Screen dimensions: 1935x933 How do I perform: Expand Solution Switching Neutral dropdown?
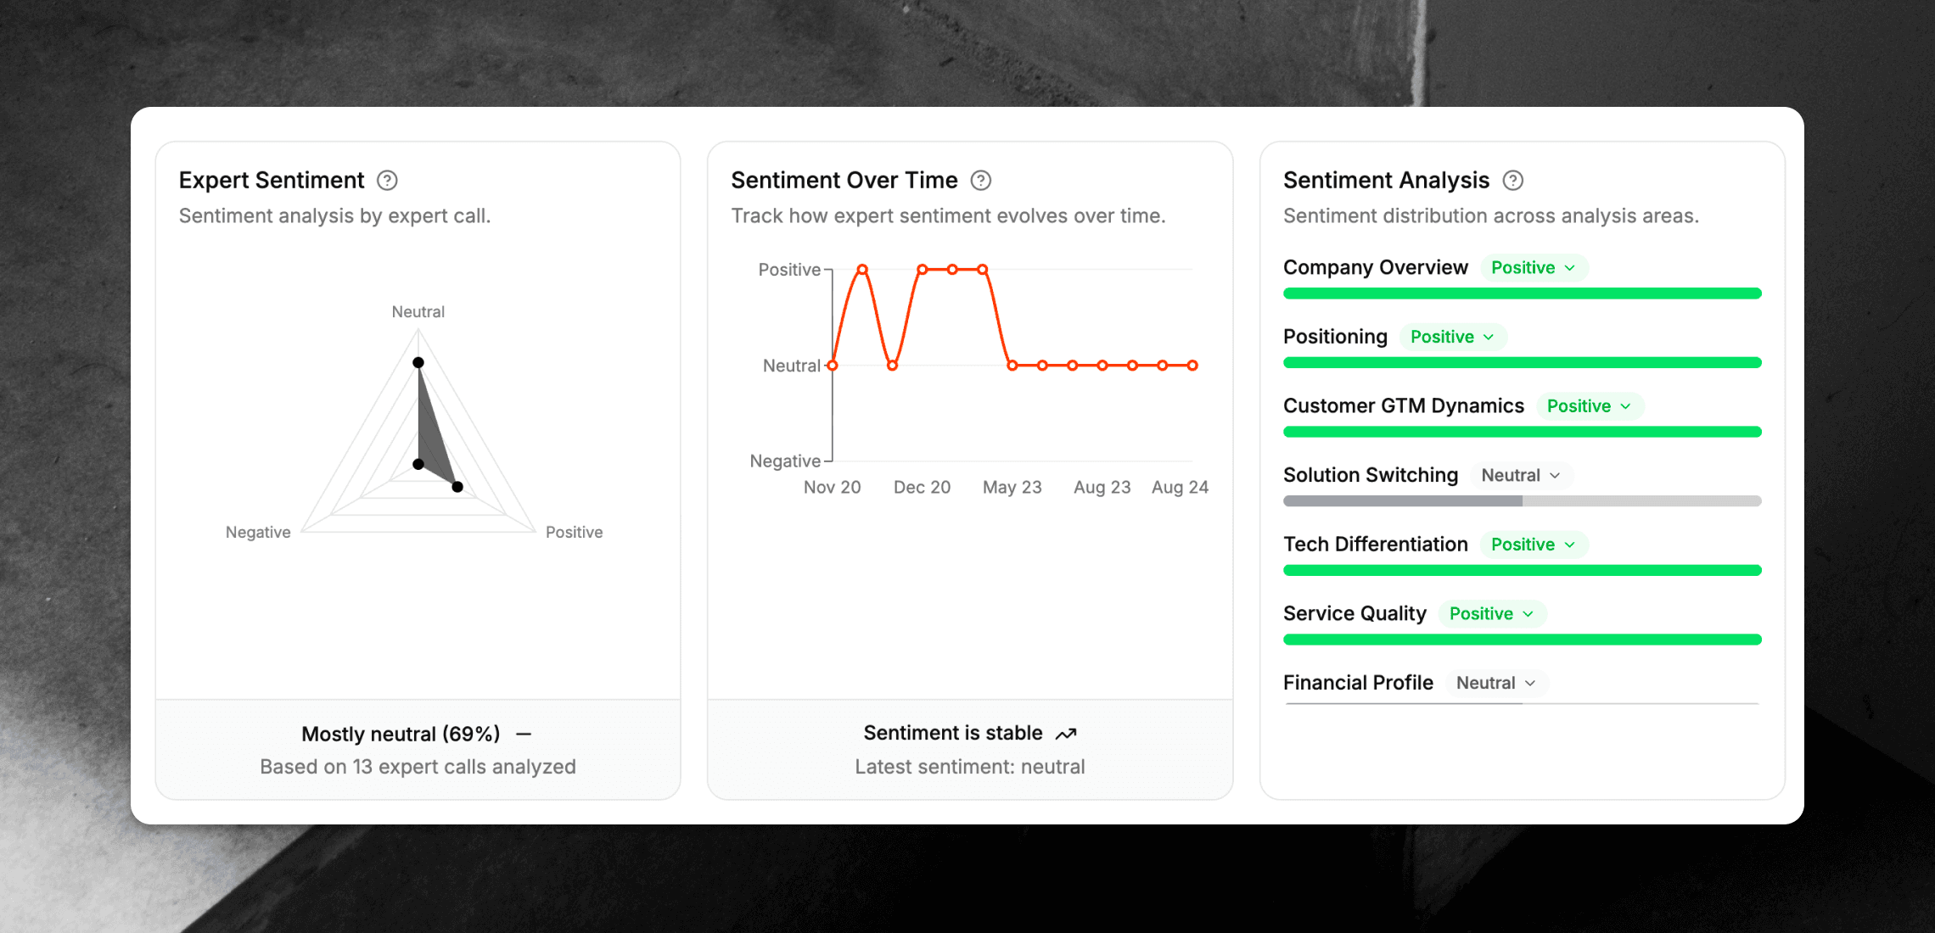(1521, 476)
